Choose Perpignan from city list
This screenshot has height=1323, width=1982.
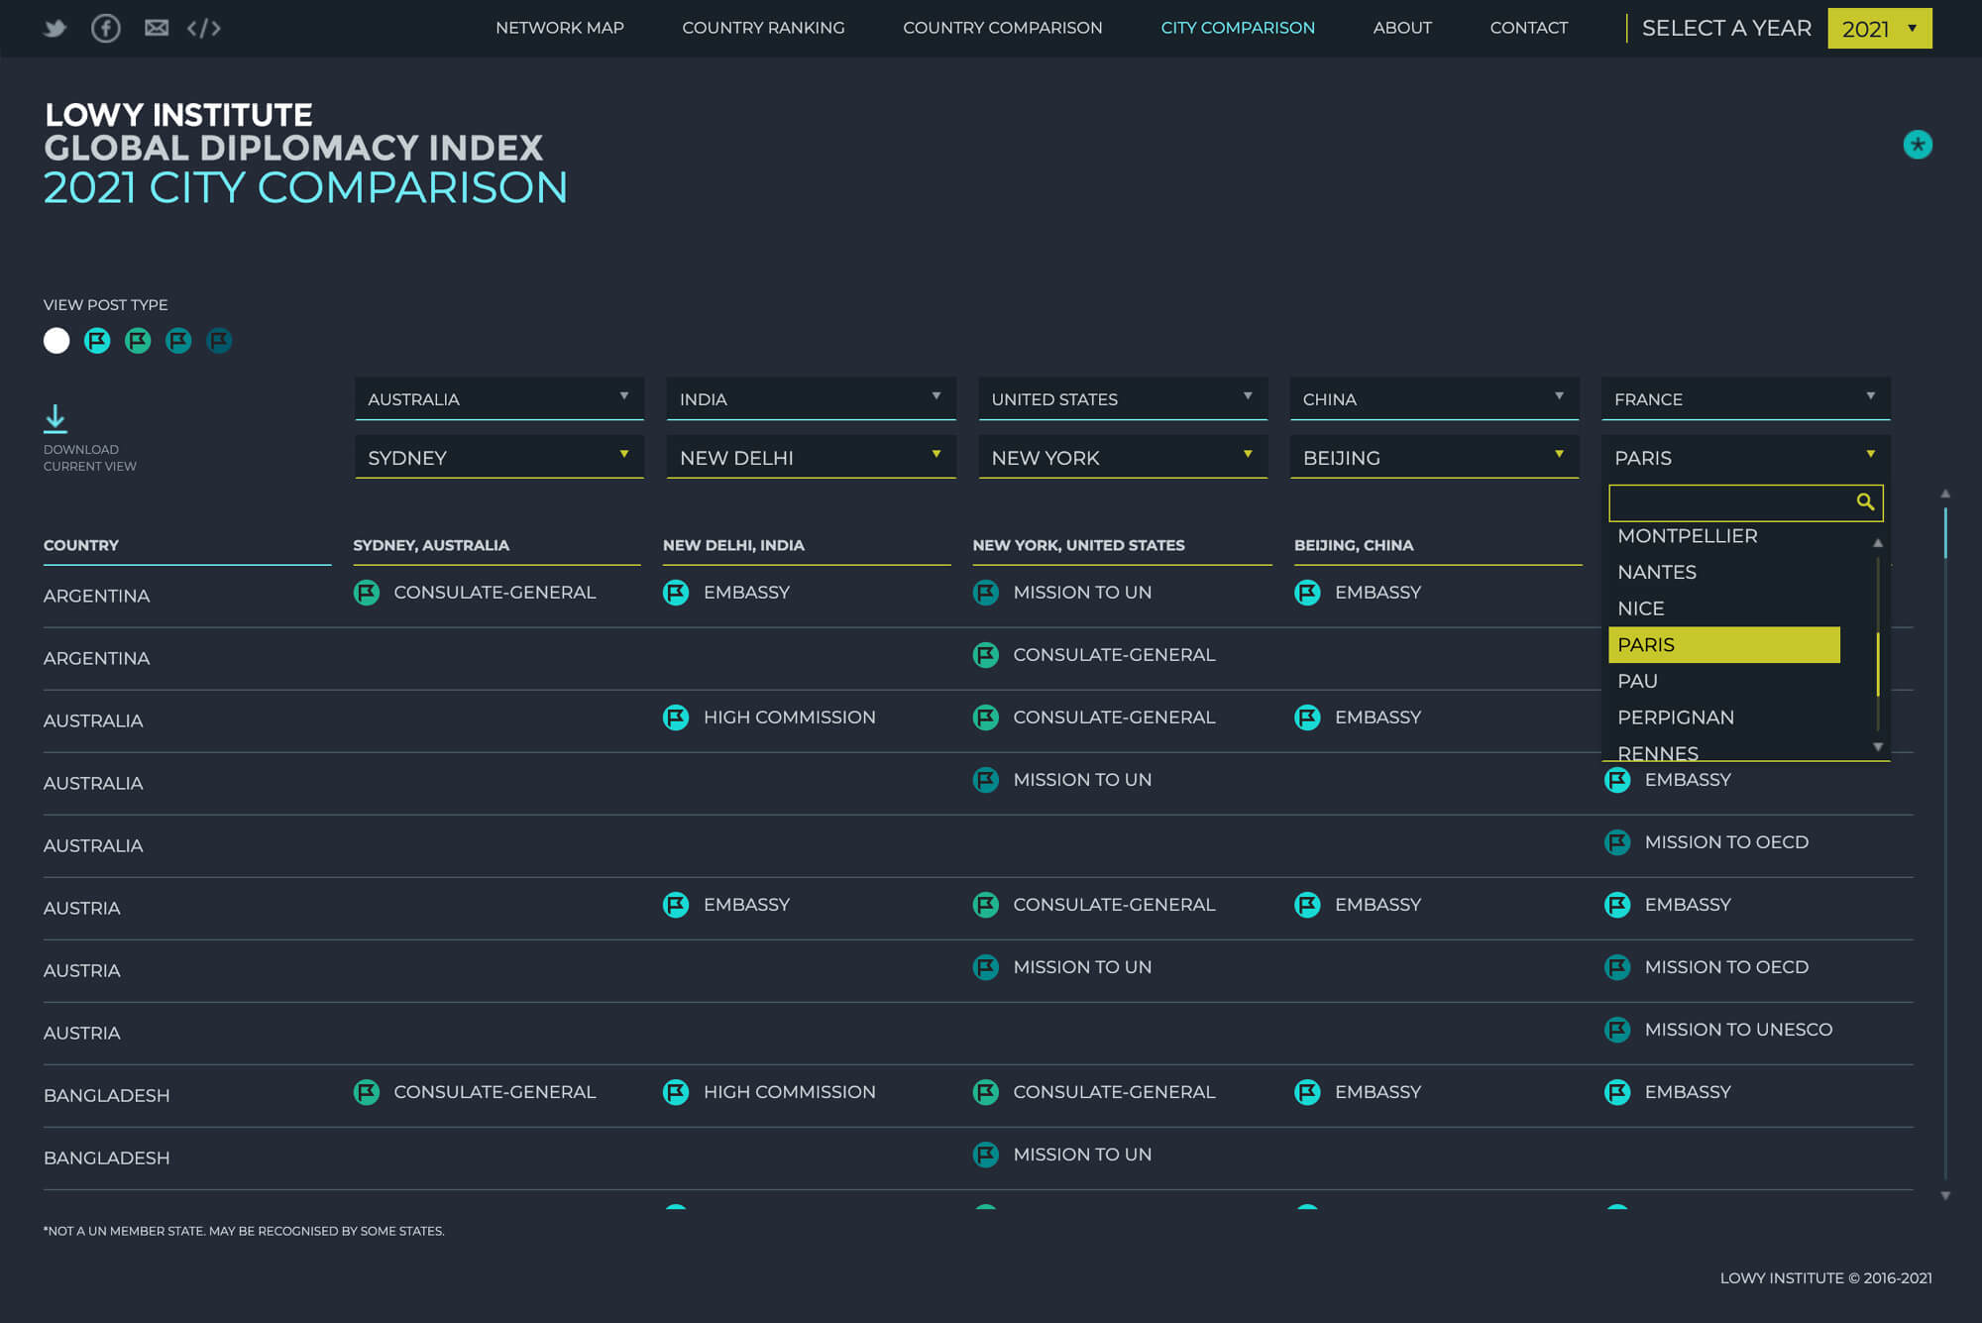[1723, 717]
